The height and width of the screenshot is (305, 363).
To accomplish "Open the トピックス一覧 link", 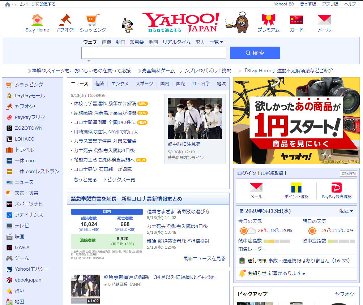I will pos(119,180).
